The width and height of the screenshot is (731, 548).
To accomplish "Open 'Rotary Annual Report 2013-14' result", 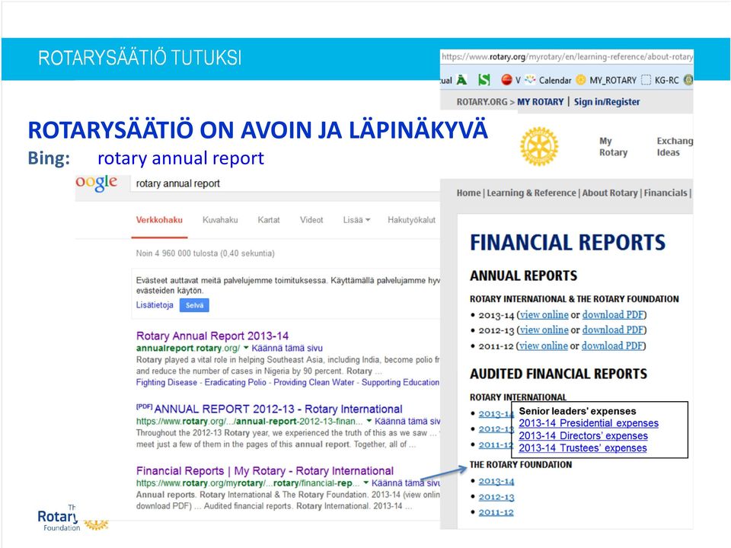I will (212, 336).
